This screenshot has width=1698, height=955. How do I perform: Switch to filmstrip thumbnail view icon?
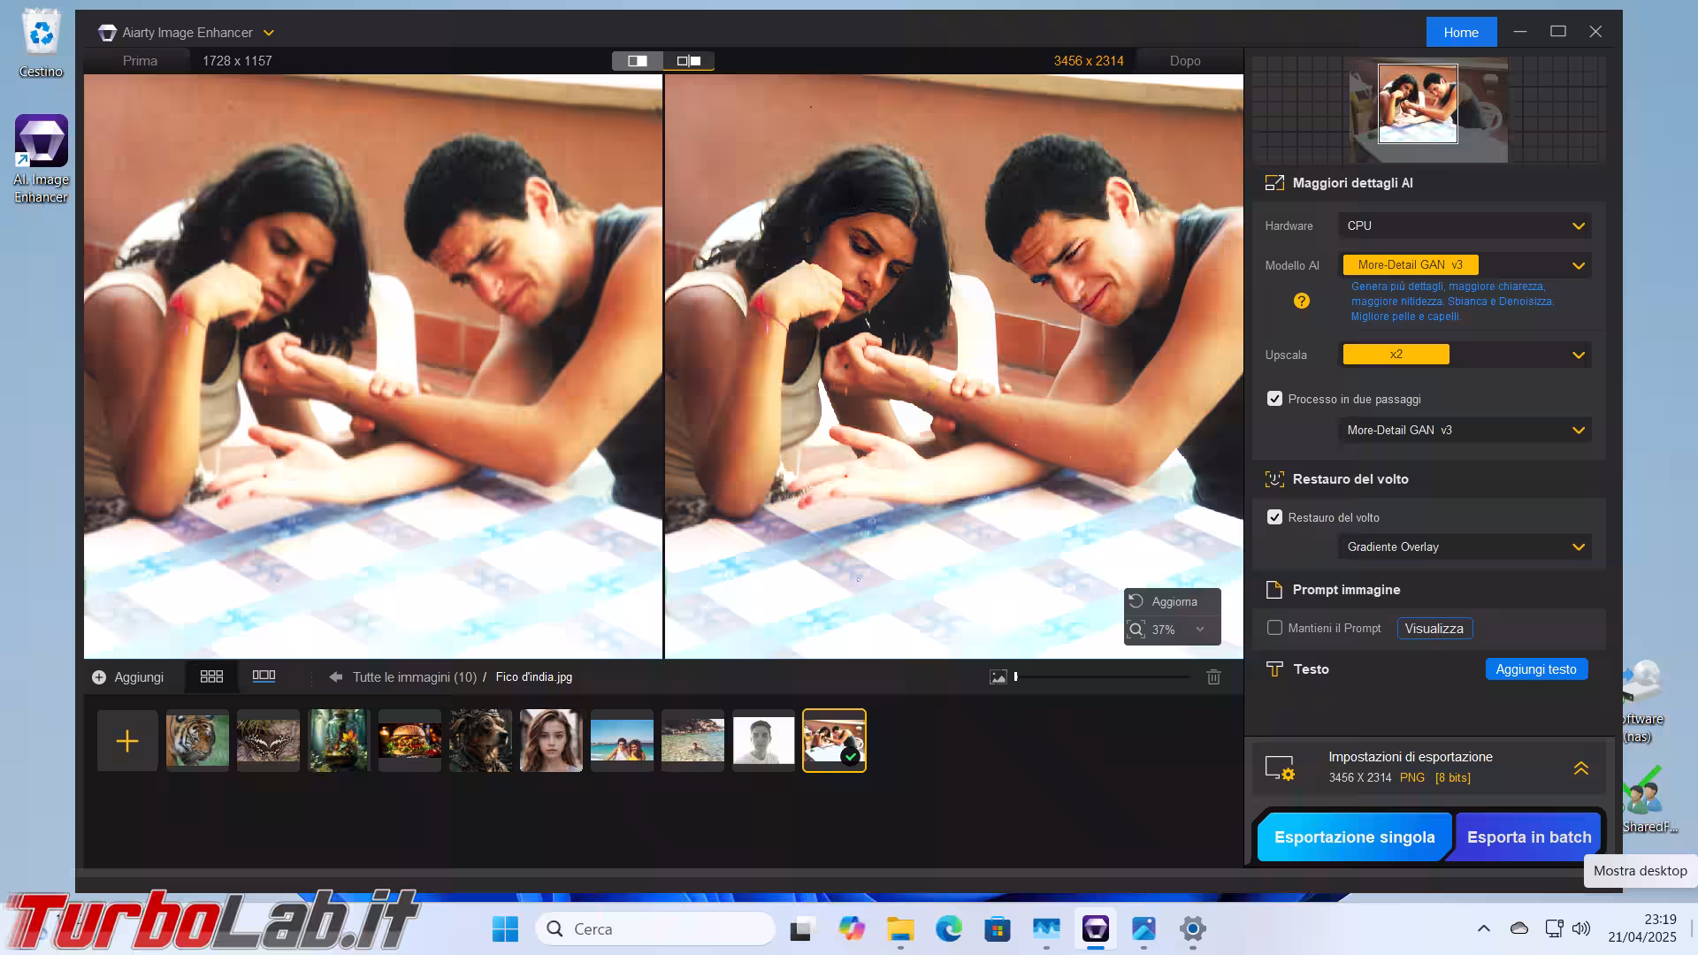pyautogui.click(x=264, y=676)
